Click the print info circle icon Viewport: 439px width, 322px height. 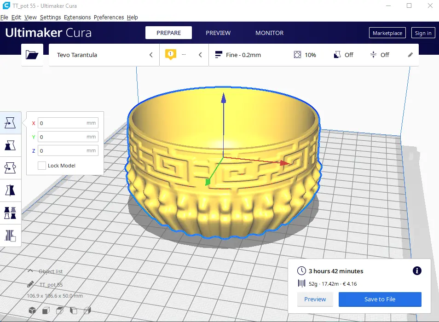[417, 270]
